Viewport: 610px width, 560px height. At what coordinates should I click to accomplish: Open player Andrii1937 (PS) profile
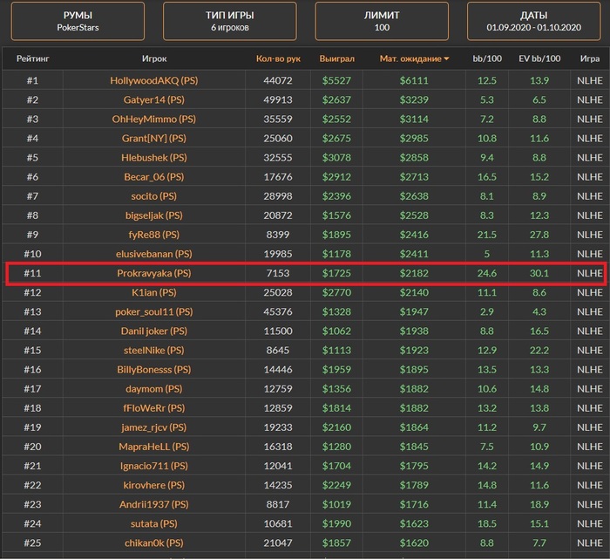(154, 505)
